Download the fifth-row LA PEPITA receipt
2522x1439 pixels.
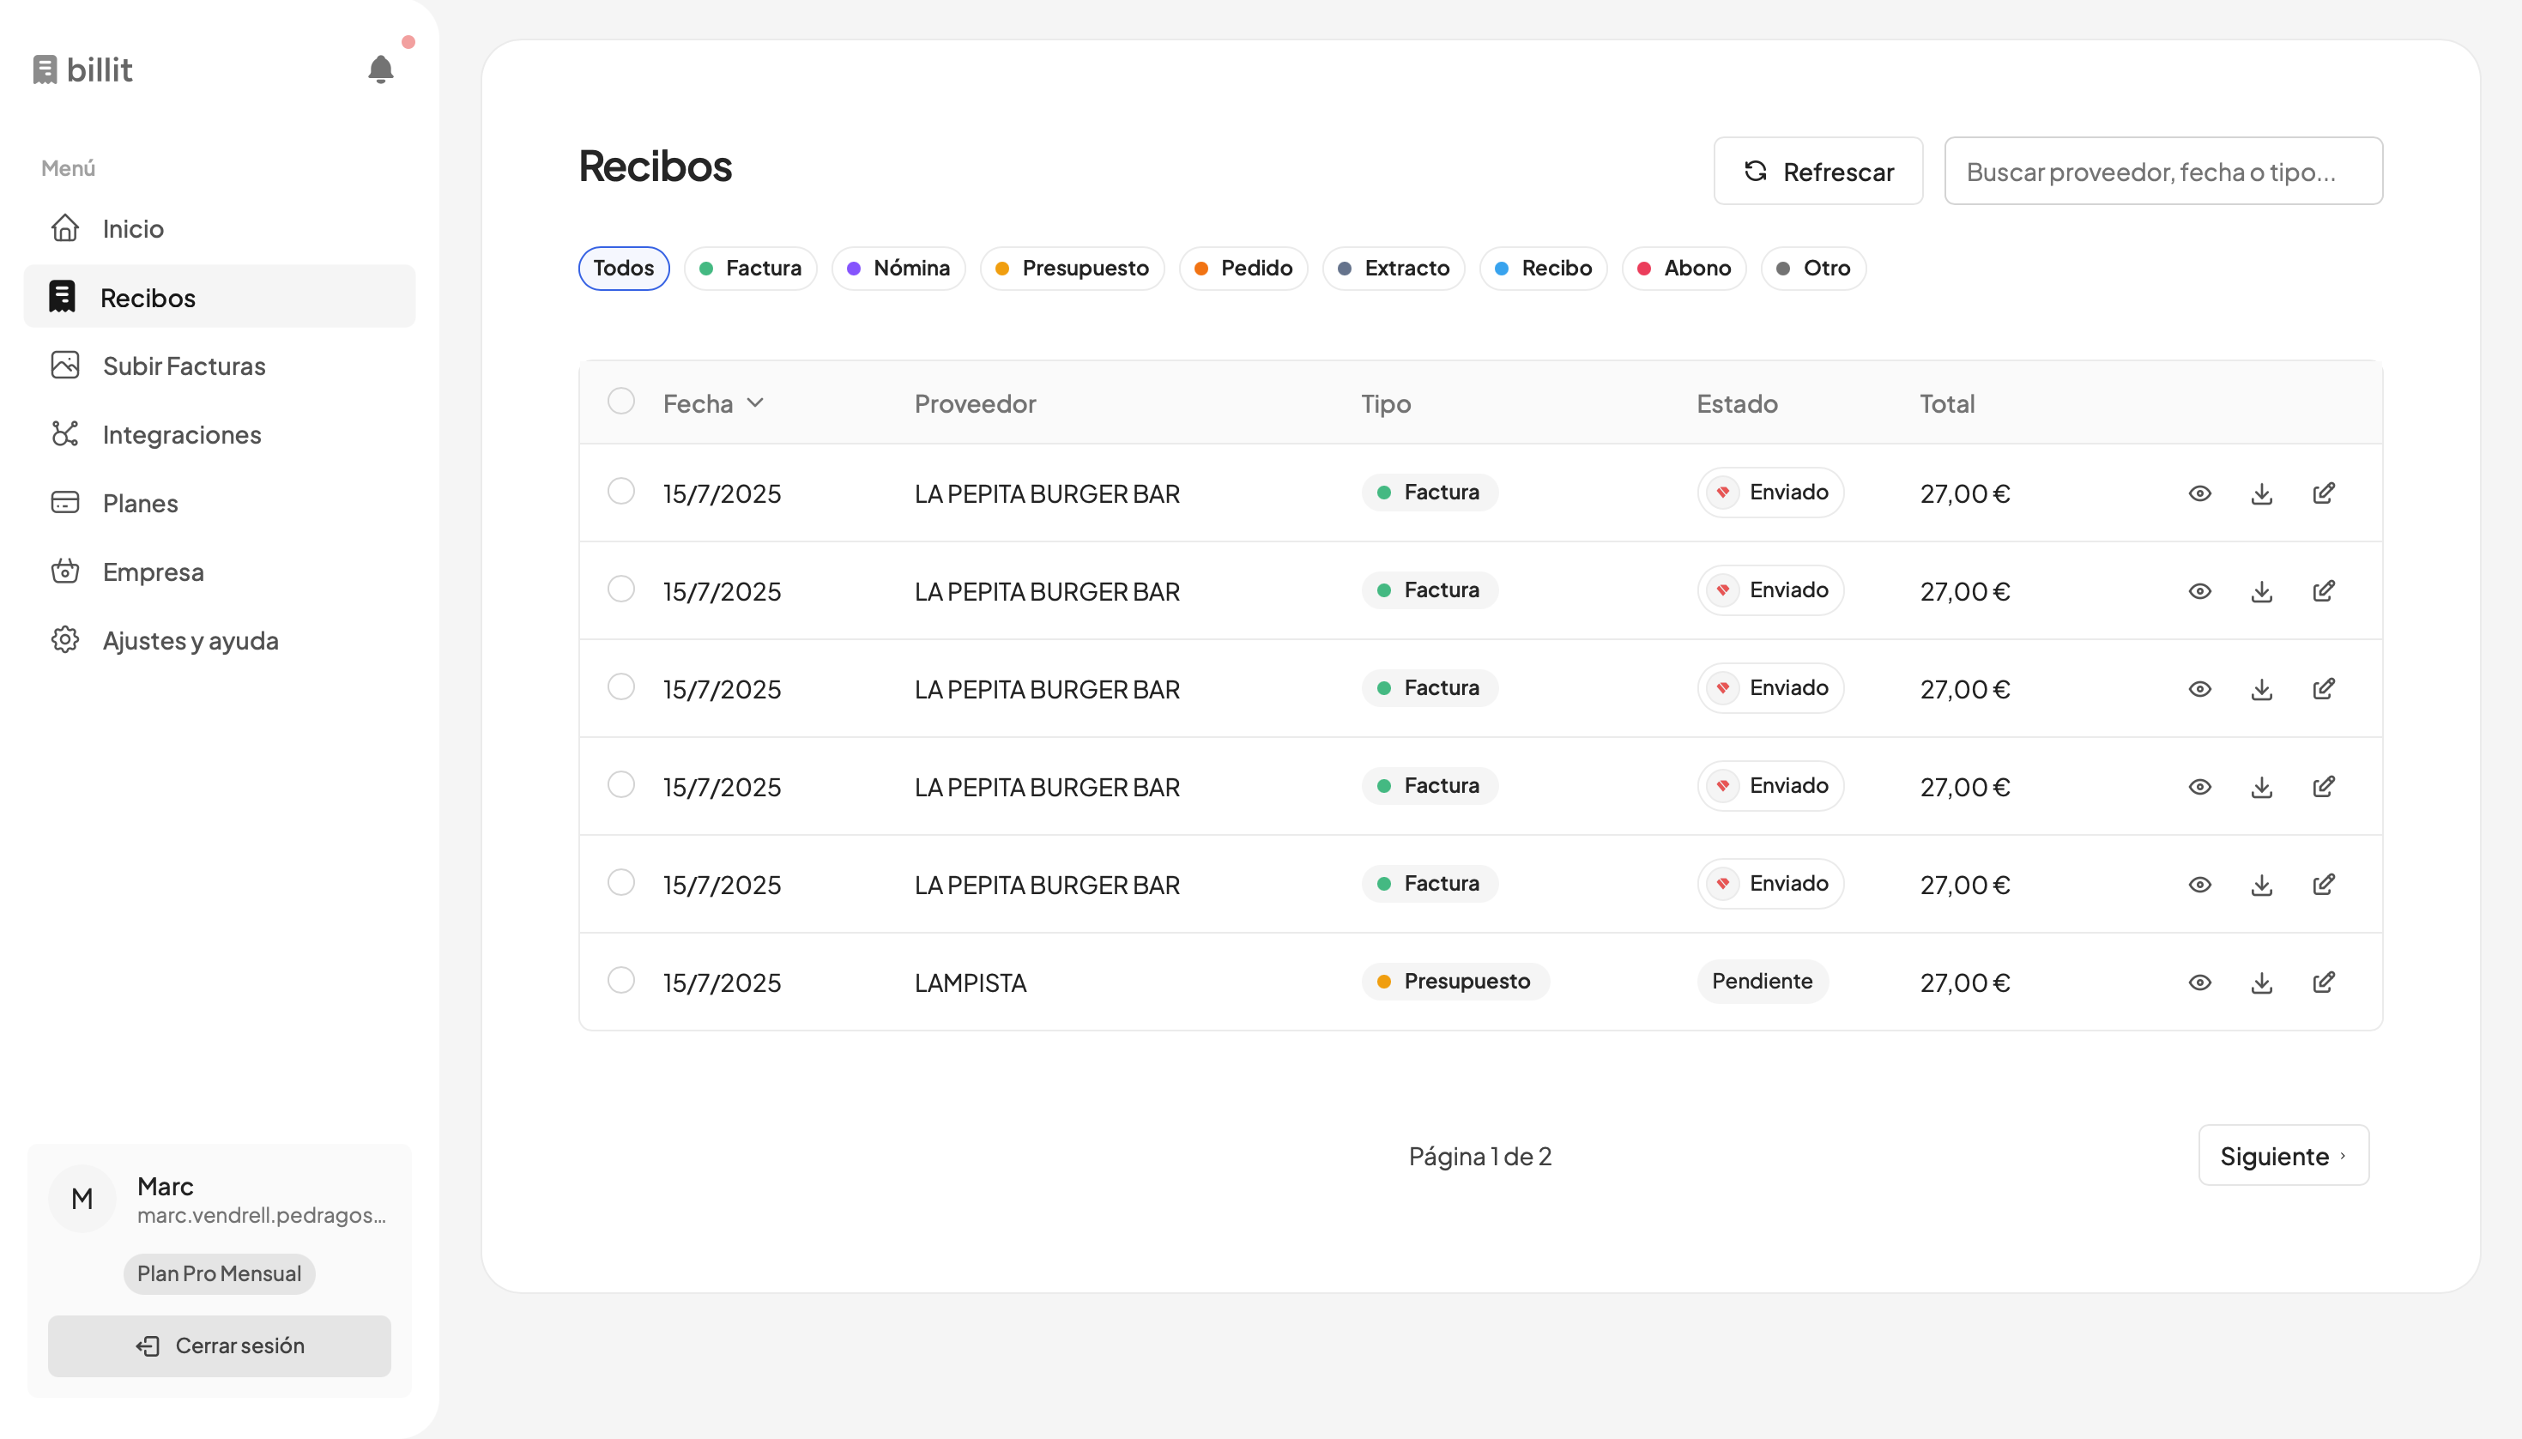click(2262, 885)
